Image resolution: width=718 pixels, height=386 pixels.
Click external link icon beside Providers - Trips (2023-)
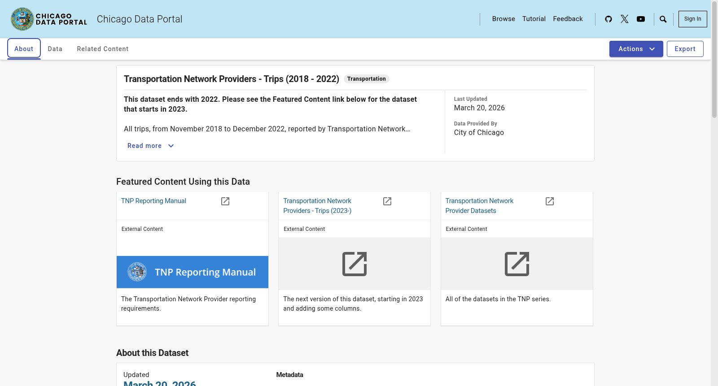(387, 201)
